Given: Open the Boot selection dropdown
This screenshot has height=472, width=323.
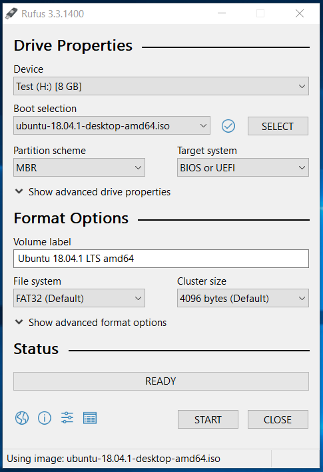Looking at the screenshot, I should [x=112, y=125].
